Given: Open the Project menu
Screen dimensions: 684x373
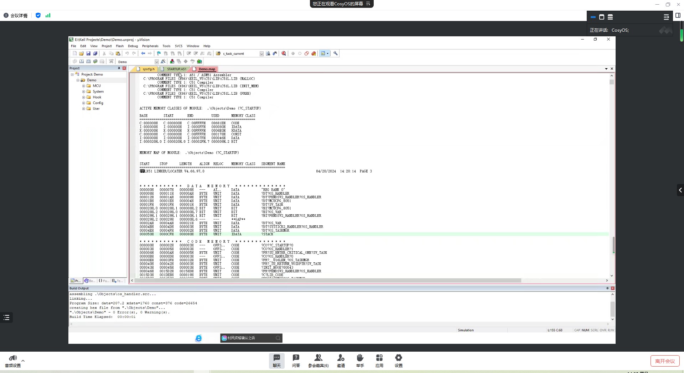Looking at the screenshot, I should click(x=107, y=46).
